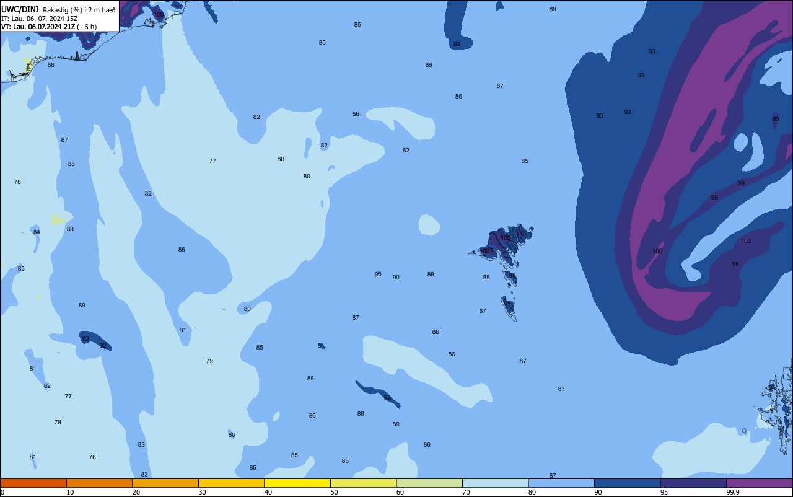The height and width of the screenshot is (497, 793).
Task: Click the map humidity value "98"
Action: [x=735, y=264]
